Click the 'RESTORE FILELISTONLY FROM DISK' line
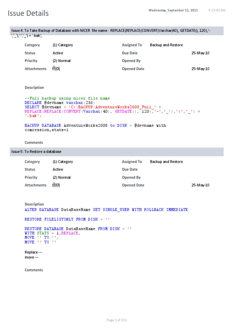 click(x=67, y=219)
